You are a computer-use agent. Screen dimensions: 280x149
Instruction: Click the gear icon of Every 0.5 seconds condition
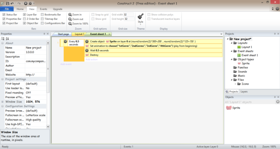click(x=65, y=42)
